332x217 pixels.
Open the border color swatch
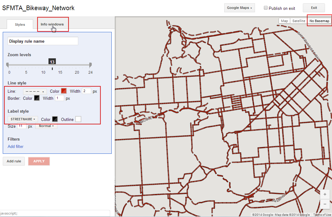click(37, 98)
